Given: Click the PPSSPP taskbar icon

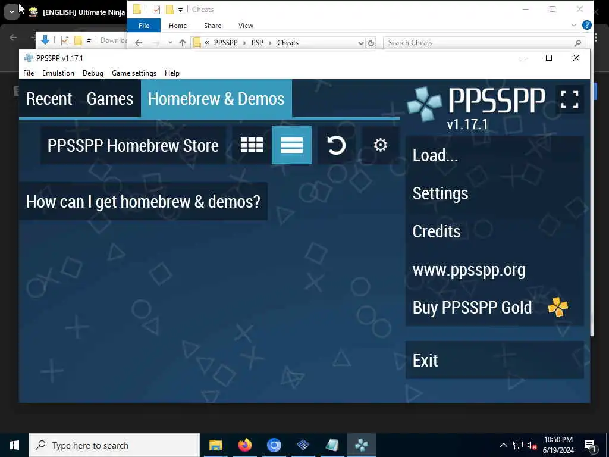Looking at the screenshot, I should tap(361, 445).
